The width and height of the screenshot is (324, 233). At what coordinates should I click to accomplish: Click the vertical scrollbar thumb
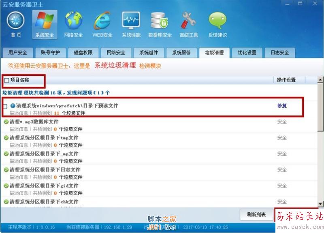tap(320, 107)
